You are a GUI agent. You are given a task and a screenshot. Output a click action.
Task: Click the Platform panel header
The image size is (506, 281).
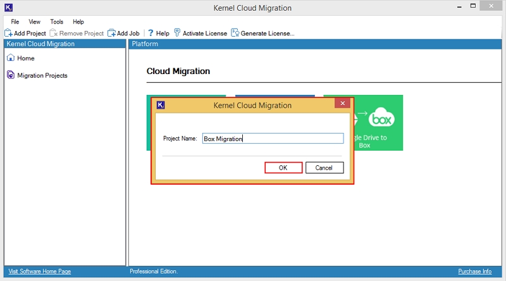tap(315, 44)
